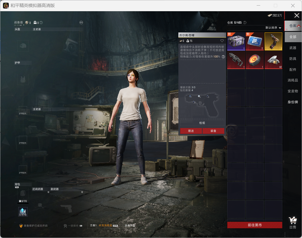Open special ability help question mark
302x238 pixels.
(223, 57)
